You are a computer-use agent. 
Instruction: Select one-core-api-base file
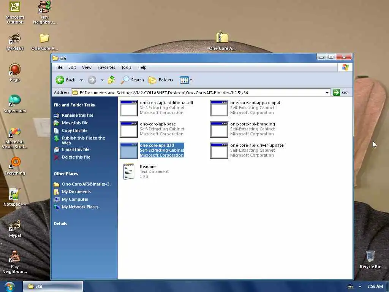(152, 129)
